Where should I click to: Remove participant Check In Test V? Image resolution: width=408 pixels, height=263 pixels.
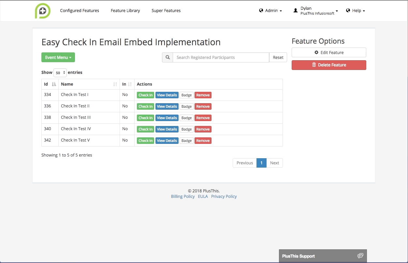203,141
